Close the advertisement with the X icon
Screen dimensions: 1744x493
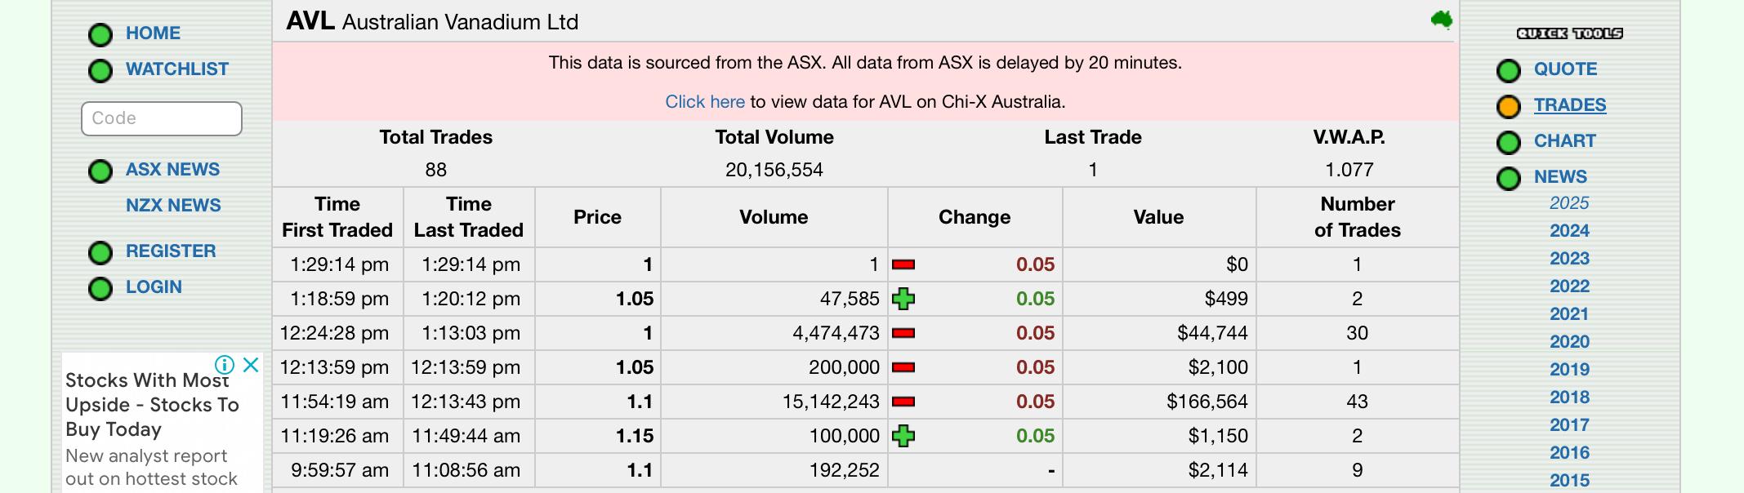tap(251, 365)
